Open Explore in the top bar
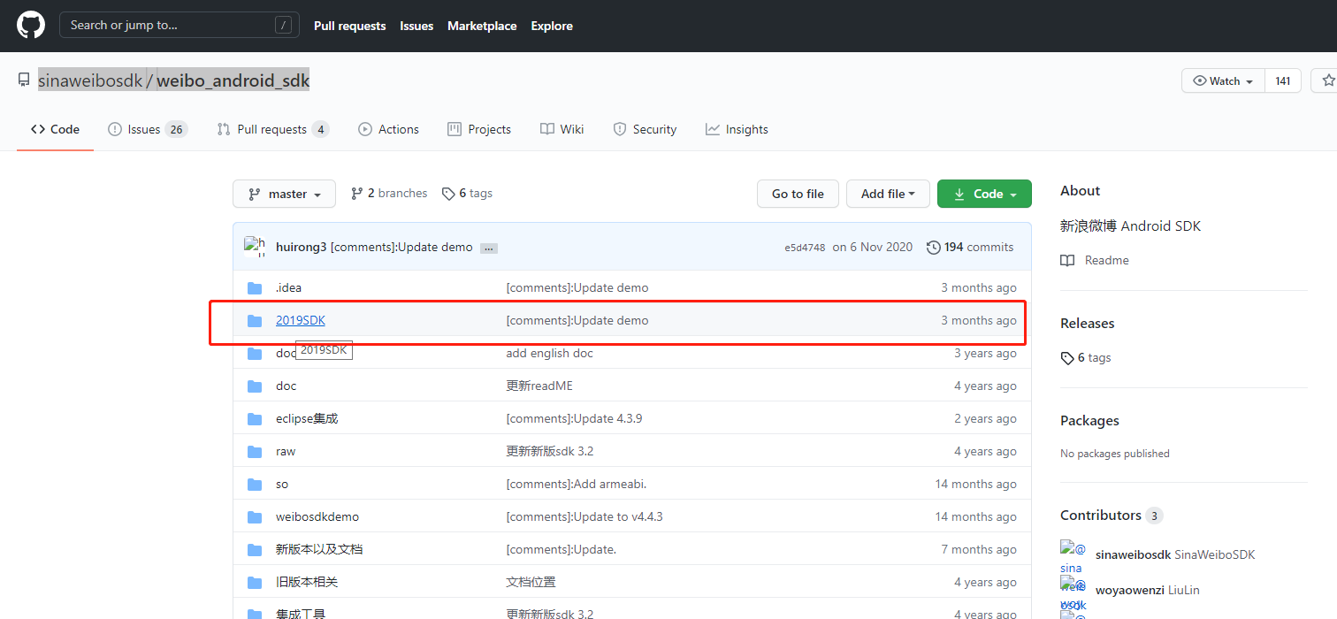This screenshot has width=1337, height=619. coord(552,26)
